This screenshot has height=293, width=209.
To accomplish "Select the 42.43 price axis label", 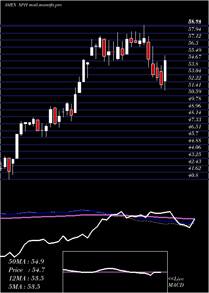I will [x=195, y=162].
